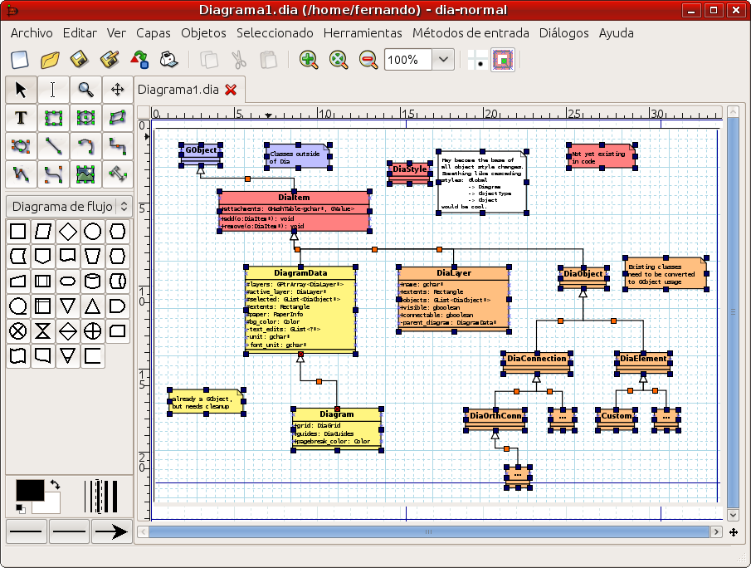Screen dimensions: 751x568
Task: Click the print diagram icon
Action: pyautogui.click(x=168, y=60)
